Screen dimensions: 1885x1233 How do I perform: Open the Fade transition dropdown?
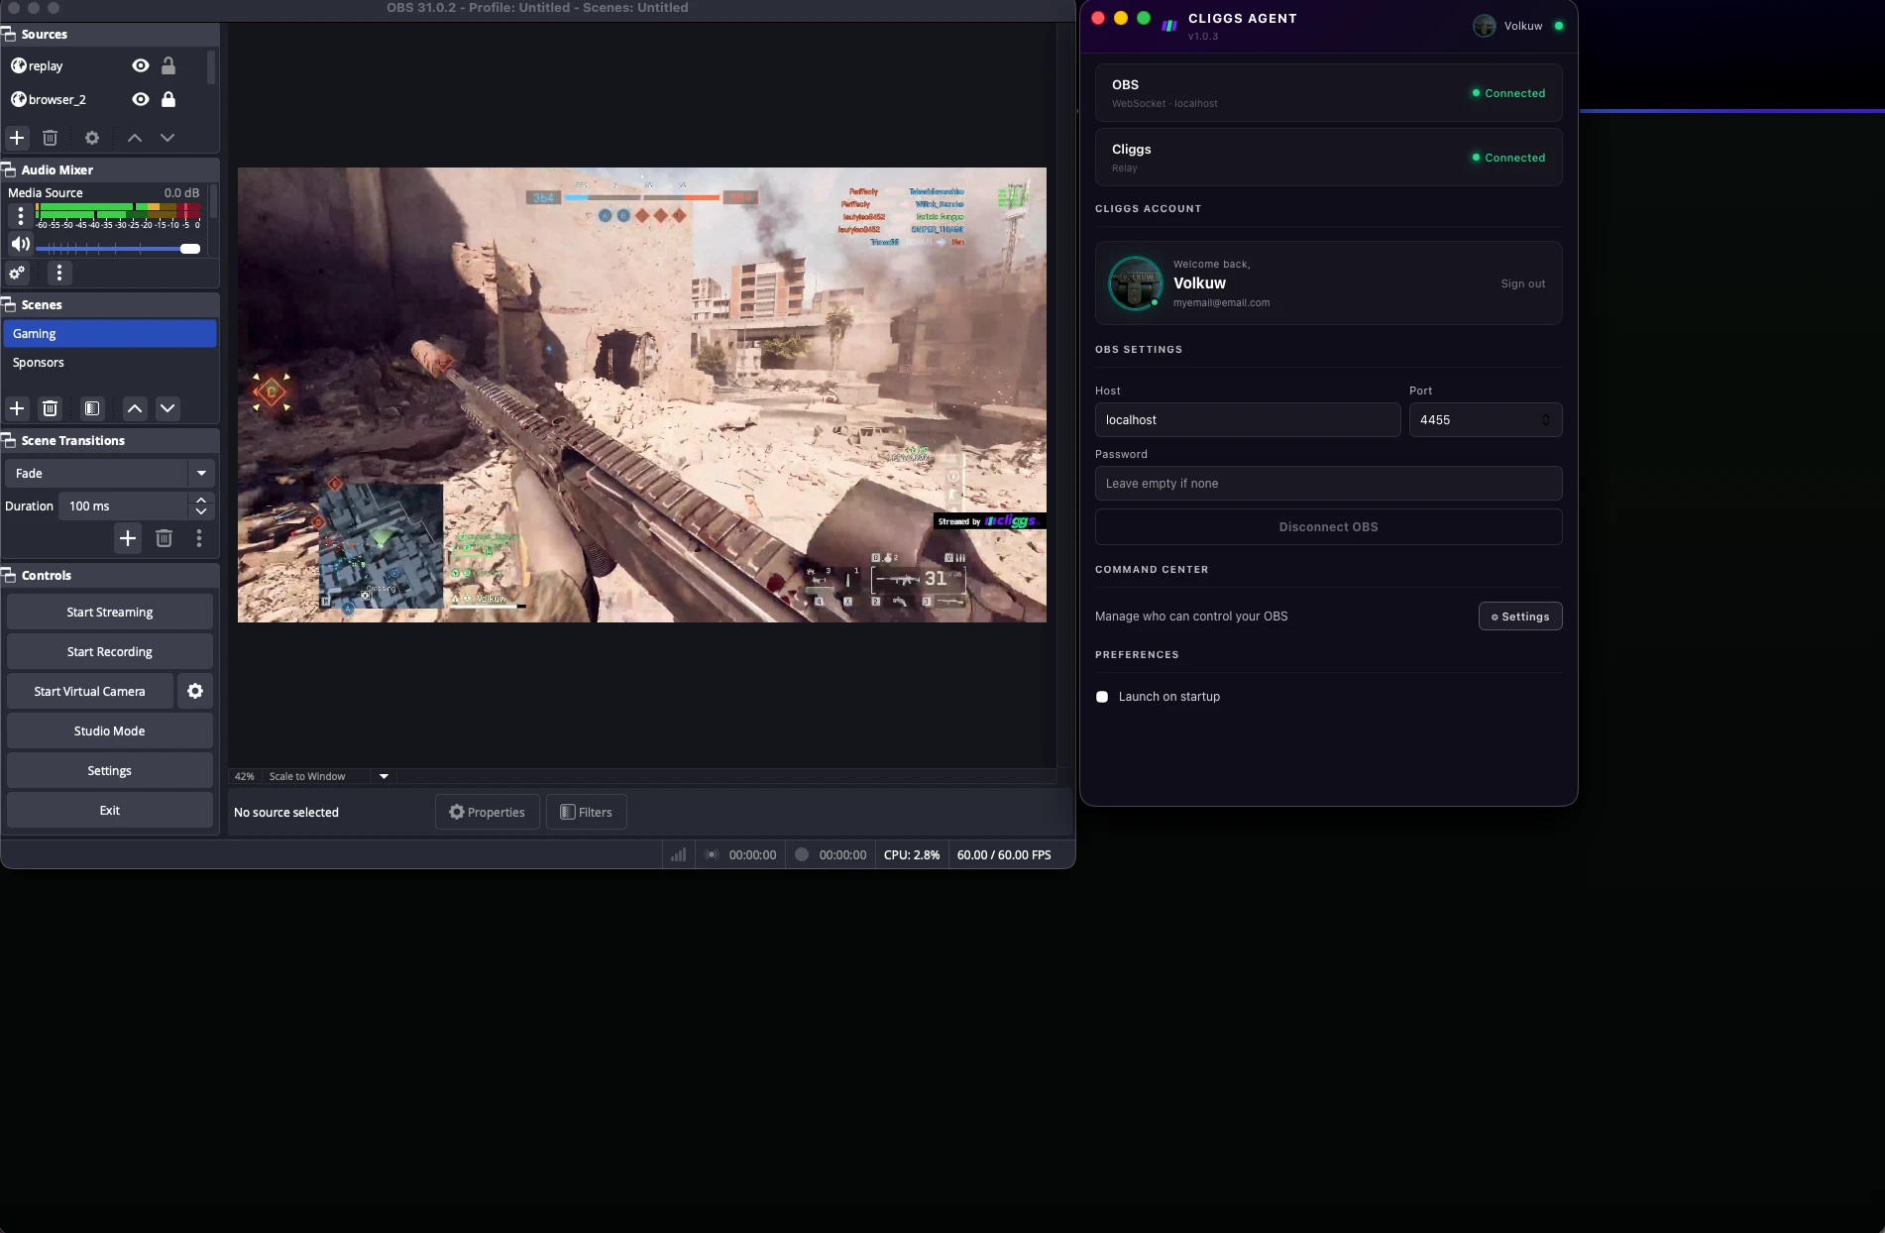tap(110, 474)
